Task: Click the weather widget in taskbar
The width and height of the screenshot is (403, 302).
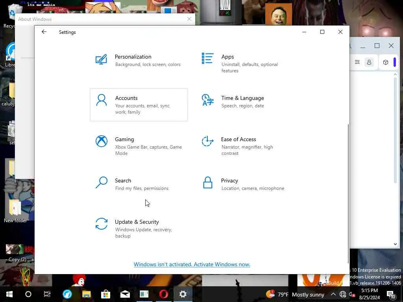Action: click(295, 294)
